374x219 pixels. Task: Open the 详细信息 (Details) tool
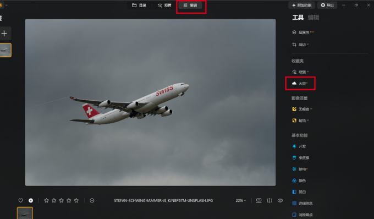[x=302, y=203]
